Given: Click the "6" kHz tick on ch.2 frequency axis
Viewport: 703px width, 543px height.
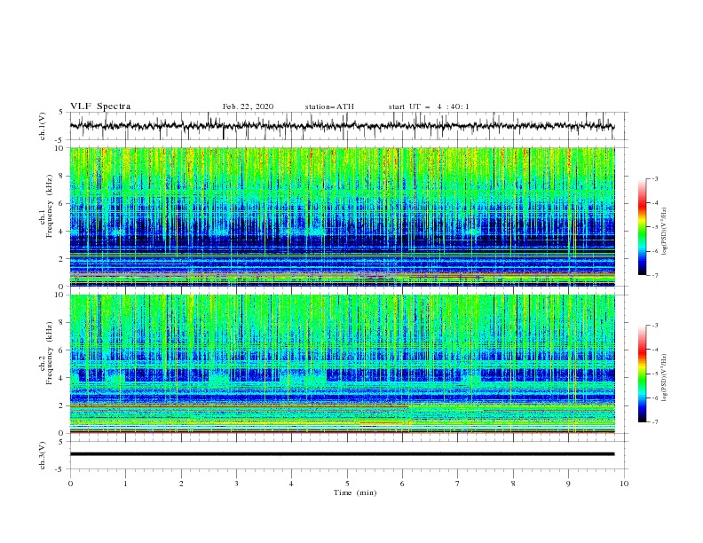Looking at the screenshot, I should coord(61,350).
